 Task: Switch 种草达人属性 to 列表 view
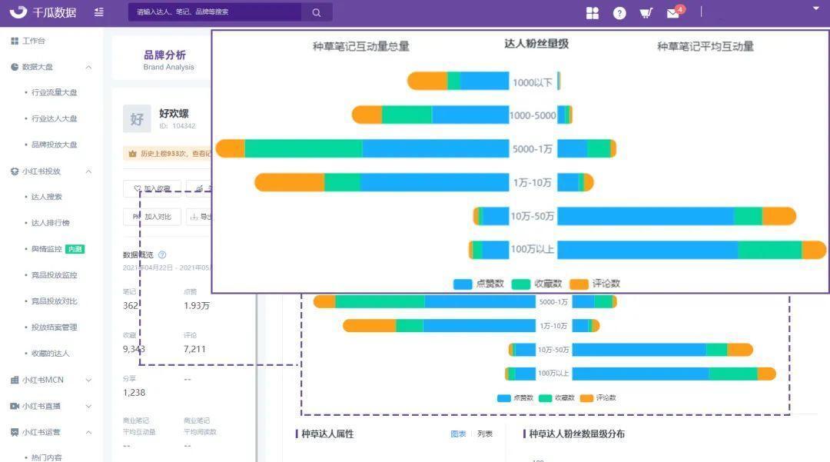click(x=485, y=434)
